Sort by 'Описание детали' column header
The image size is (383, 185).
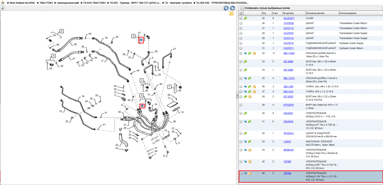click(x=315, y=13)
